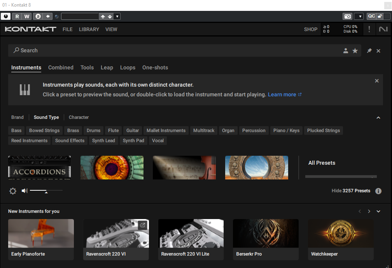Viewport: 392px width, 268px height.
Task: Adjust the preview volume slider
Action: (46, 191)
